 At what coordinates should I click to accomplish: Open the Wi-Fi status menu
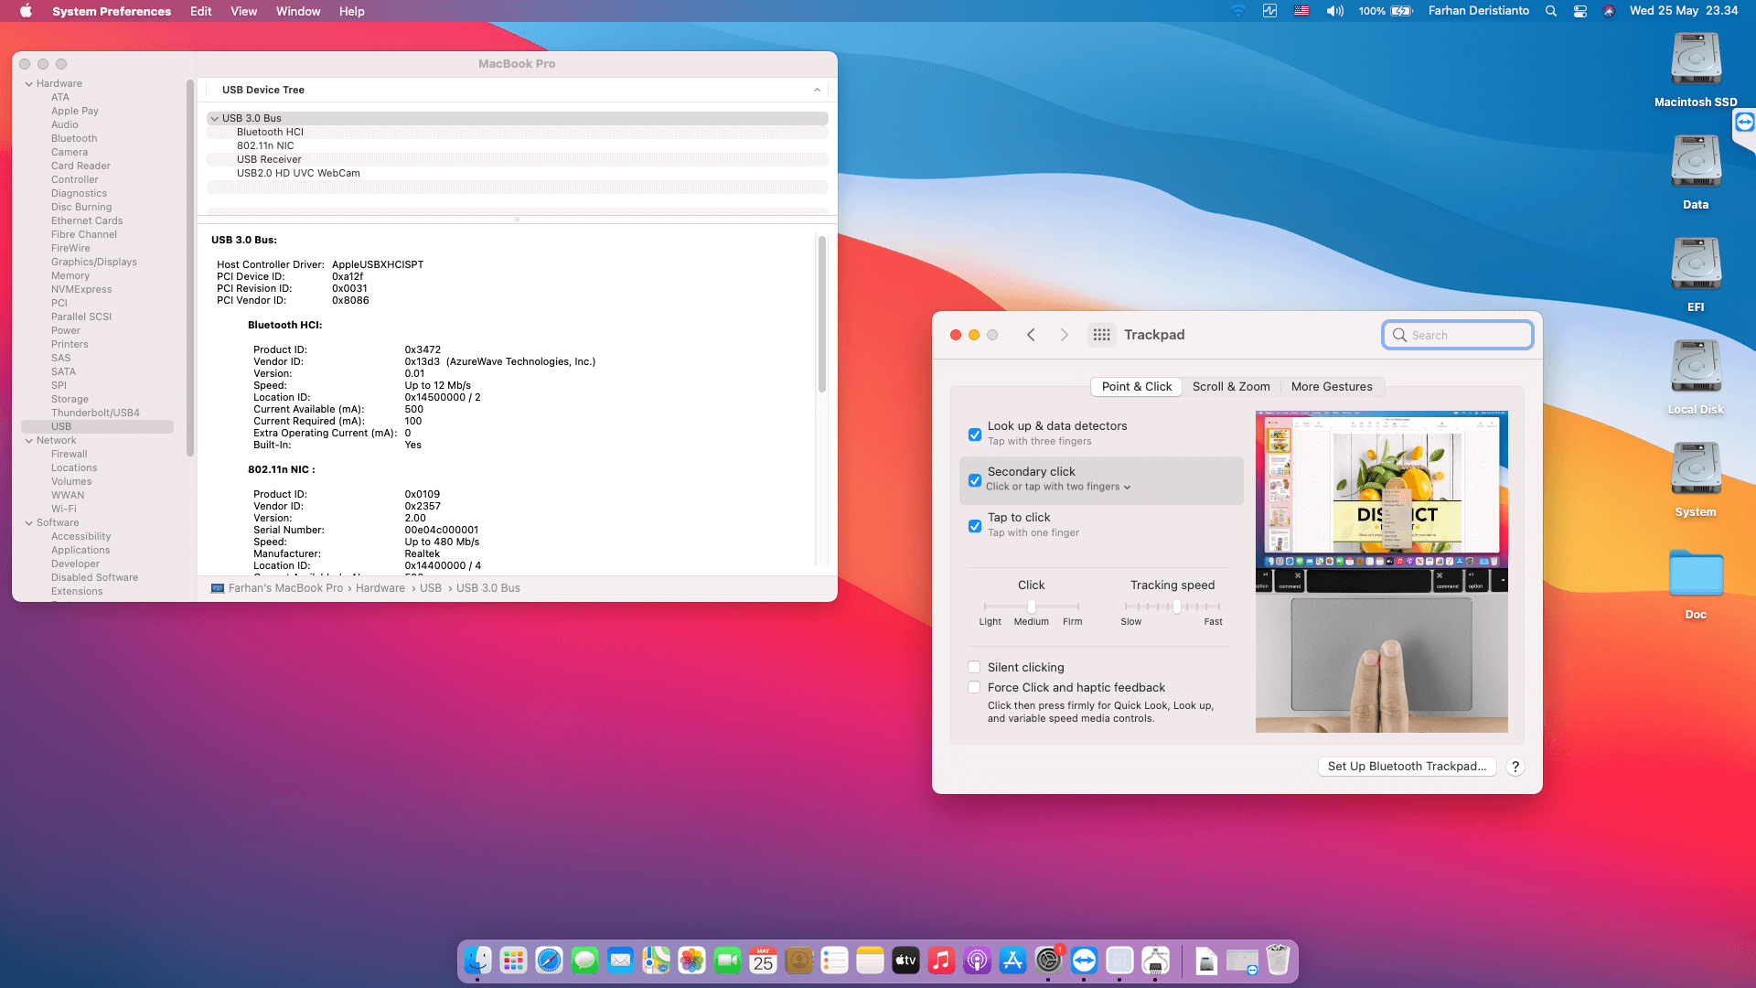pos(1238,11)
